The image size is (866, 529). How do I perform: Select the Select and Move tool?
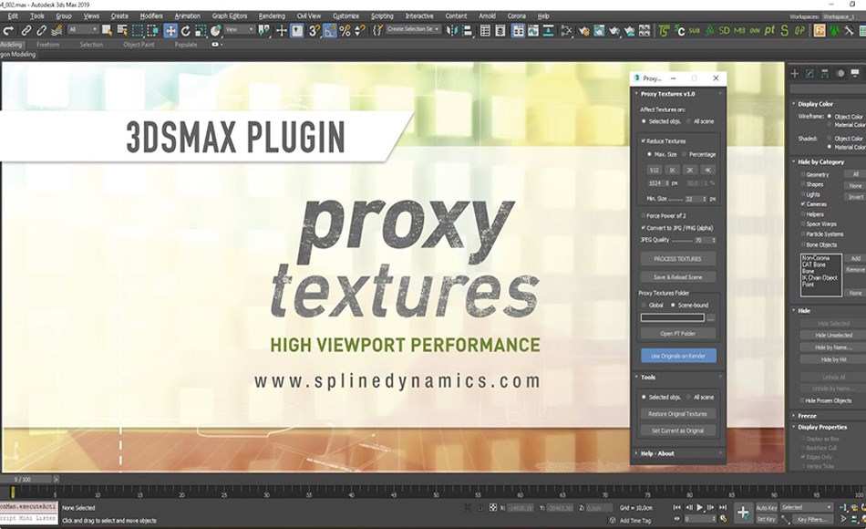click(x=172, y=32)
